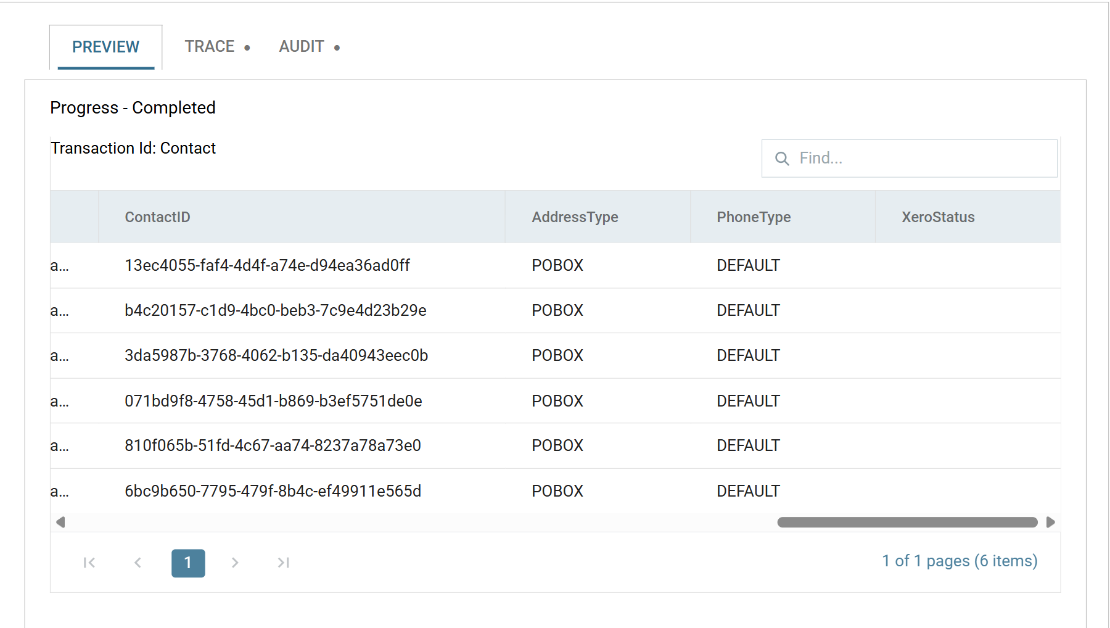Select ContactID 071bd9f8-4758-45d1-b869-b3ef5751de0e
Viewport: 1110px width, 628px height.
[273, 401]
